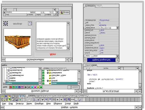Collapse the Exception tree node
This screenshot has width=145, height=110.
tap(6, 81)
